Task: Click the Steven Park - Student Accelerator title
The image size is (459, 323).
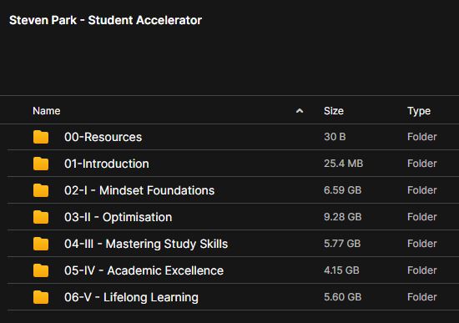Action: [x=105, y=20]
